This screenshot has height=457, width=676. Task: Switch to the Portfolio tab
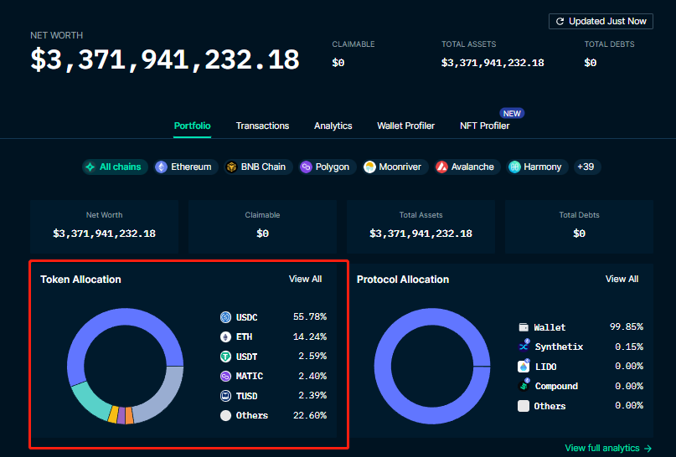(193, 126)
